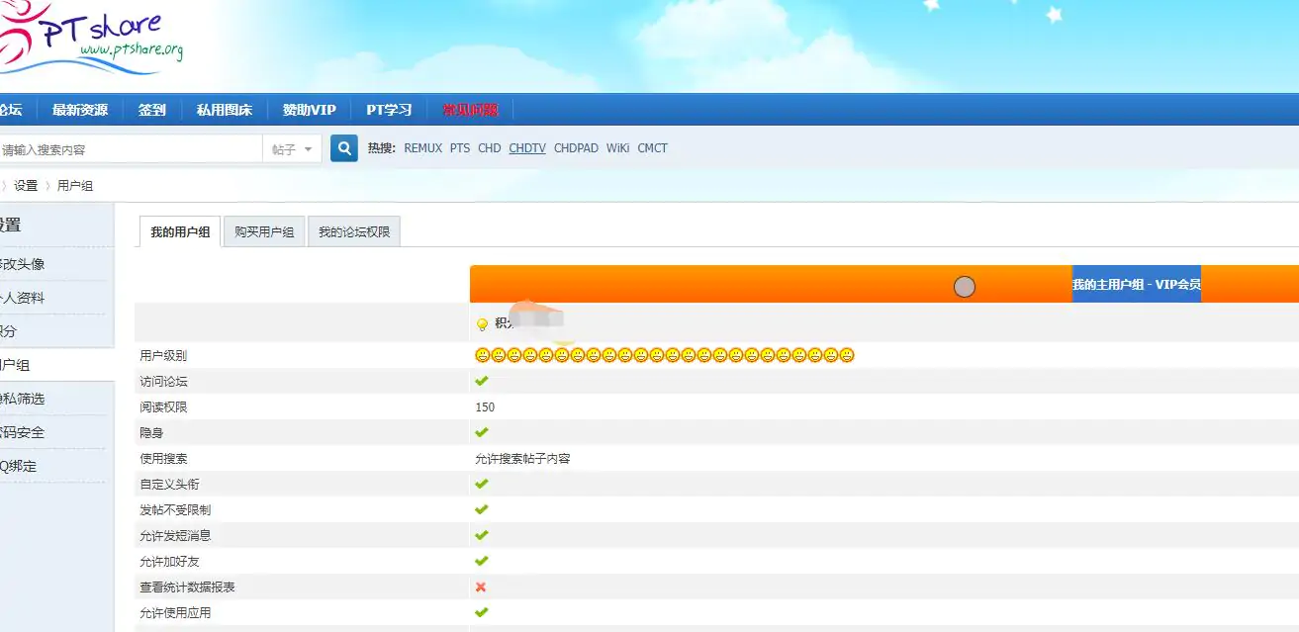Image resolution: width=1299 pixels, height=632 pixels.
Task: Click the 查看统计数据报表 row label
Action: (x=187, y=587)
